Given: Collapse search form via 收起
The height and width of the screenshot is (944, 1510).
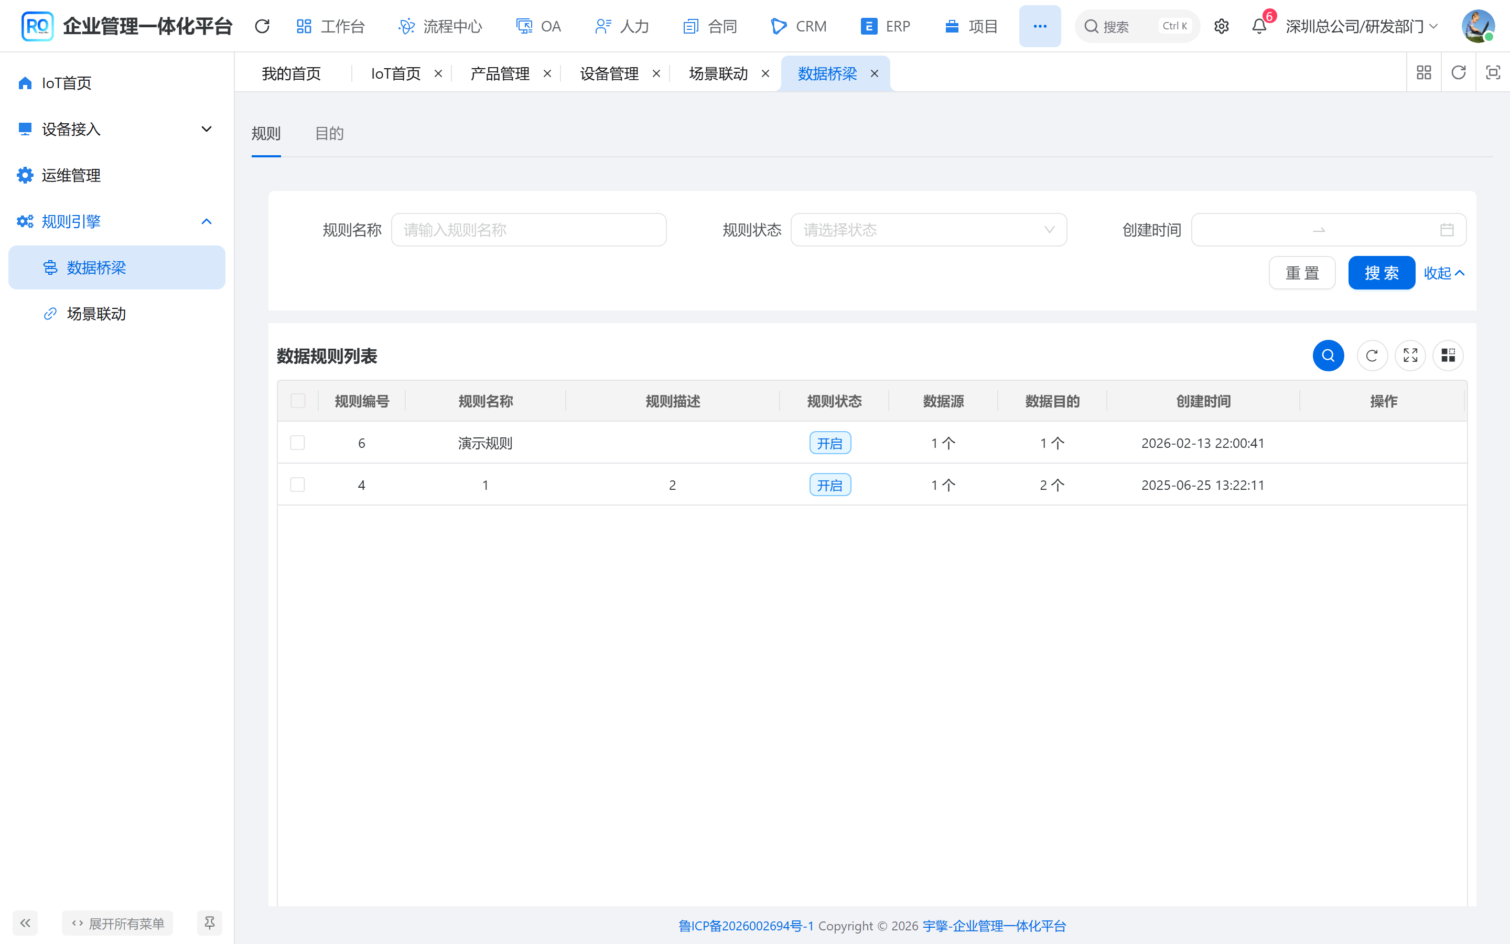Looking at the screenshot, I should point(1444,273).
